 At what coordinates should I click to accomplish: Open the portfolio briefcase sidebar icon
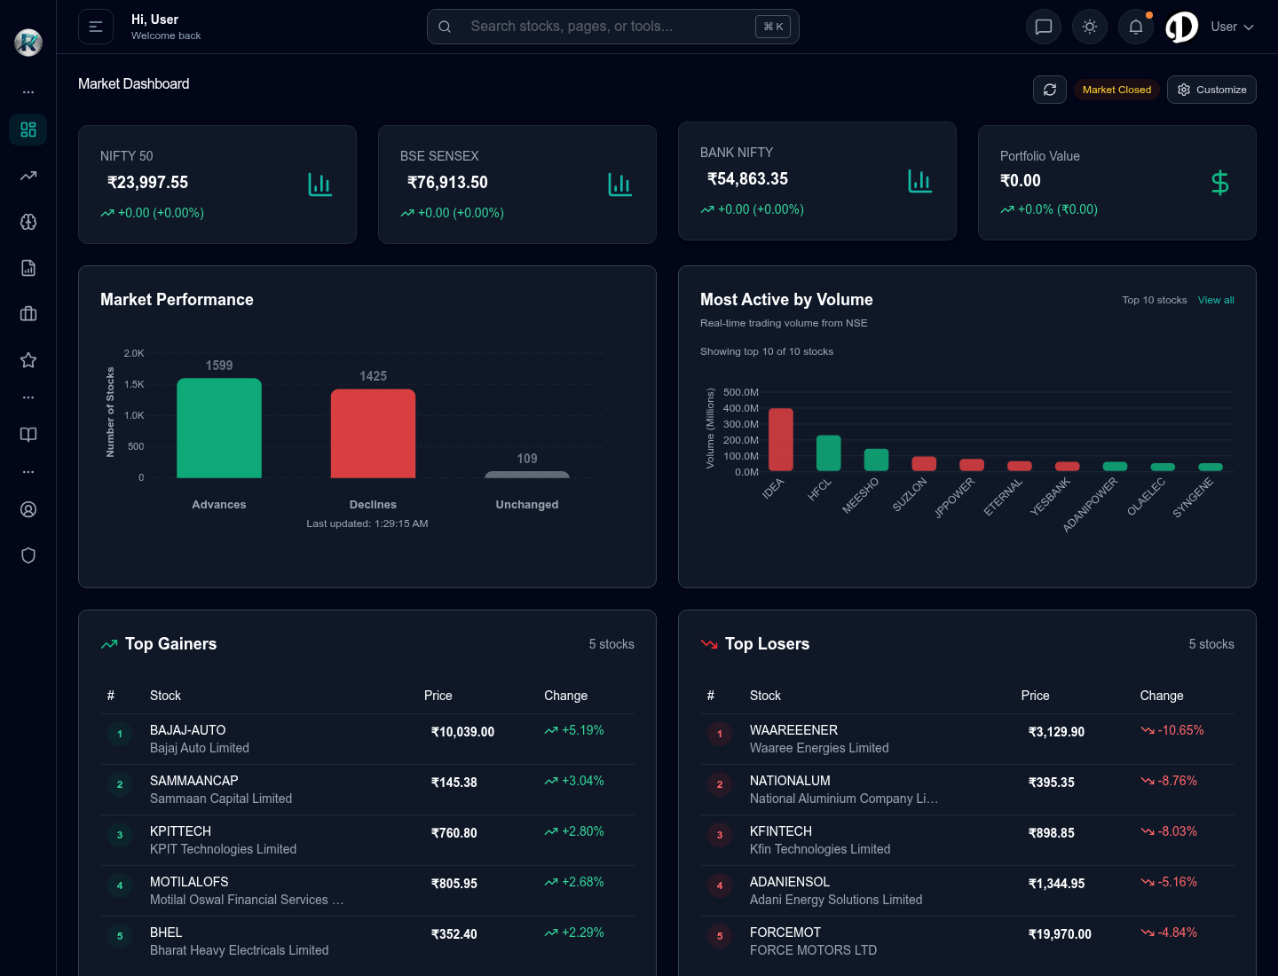pyautogui.click(x=28, y=314)
